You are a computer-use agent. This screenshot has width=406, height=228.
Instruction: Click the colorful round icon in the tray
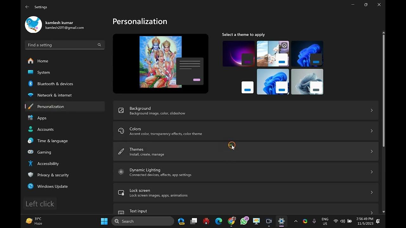(x=305, y=221)
